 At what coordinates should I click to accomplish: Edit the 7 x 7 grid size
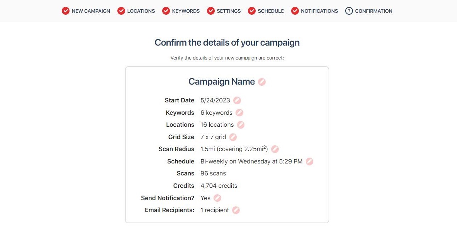click(x=233, y=137)
